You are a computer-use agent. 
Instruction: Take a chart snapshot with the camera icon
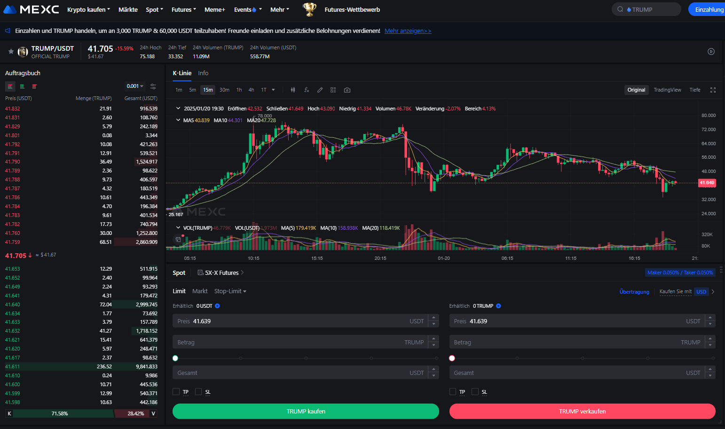(x=347, y=90)
